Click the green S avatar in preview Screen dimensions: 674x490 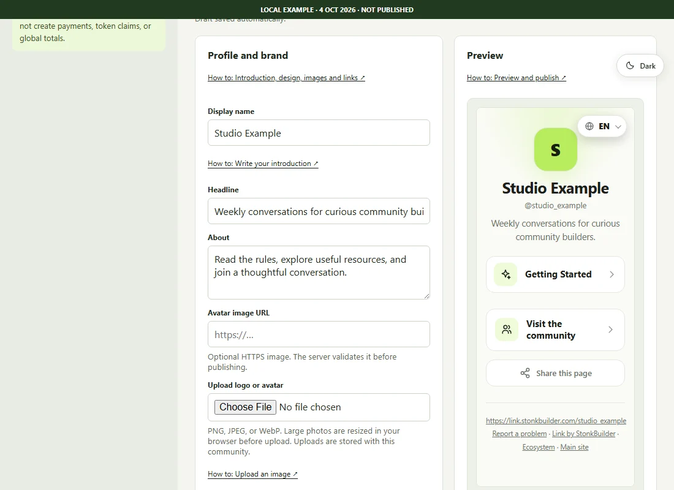(555, 149)
